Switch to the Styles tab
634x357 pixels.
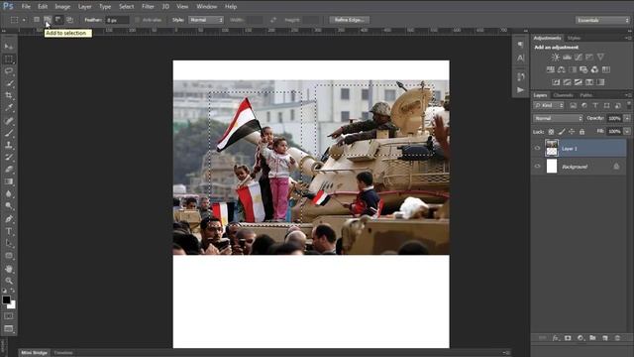tap(574, 38)
